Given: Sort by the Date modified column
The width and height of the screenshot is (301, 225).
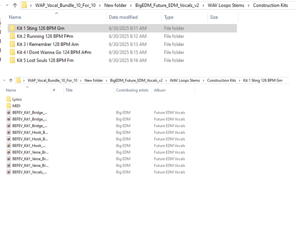Looking at the screenshot, I should click(x=123, y=17).
